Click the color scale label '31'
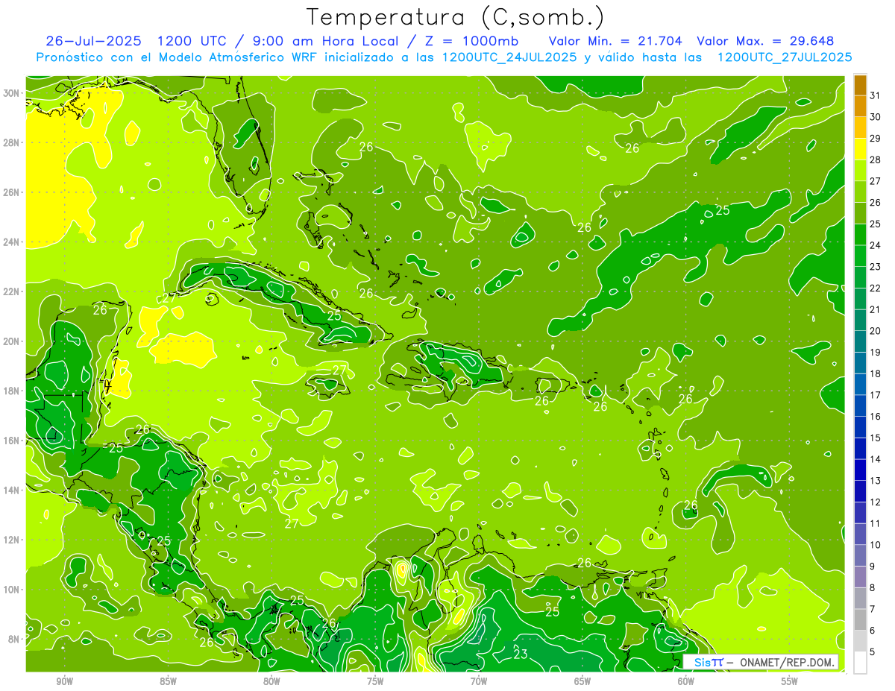The image size is (895, 691). click(875, 95)
